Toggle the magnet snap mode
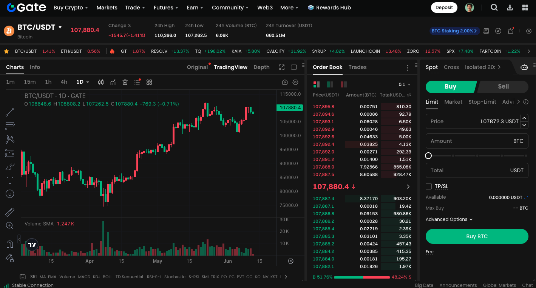 [10, 244]
